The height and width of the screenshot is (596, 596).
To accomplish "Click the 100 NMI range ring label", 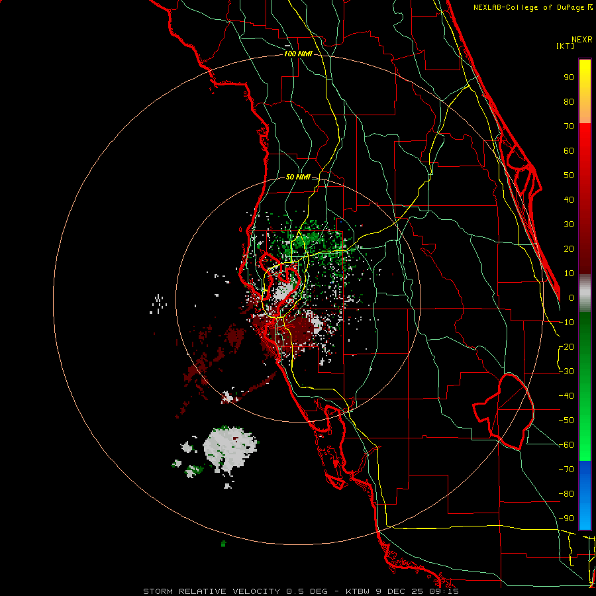I will click(299, 54).
